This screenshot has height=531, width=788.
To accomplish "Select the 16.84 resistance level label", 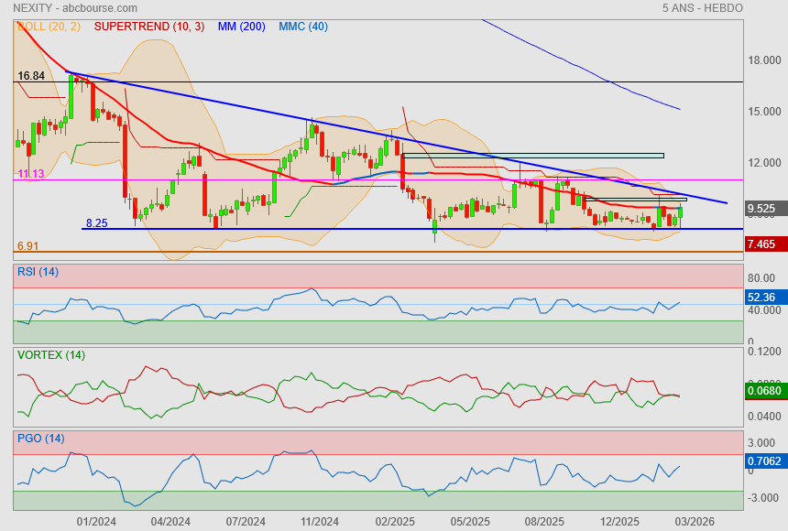I will coord(31,76).
